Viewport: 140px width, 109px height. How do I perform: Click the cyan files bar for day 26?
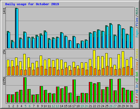click(112, 36)
